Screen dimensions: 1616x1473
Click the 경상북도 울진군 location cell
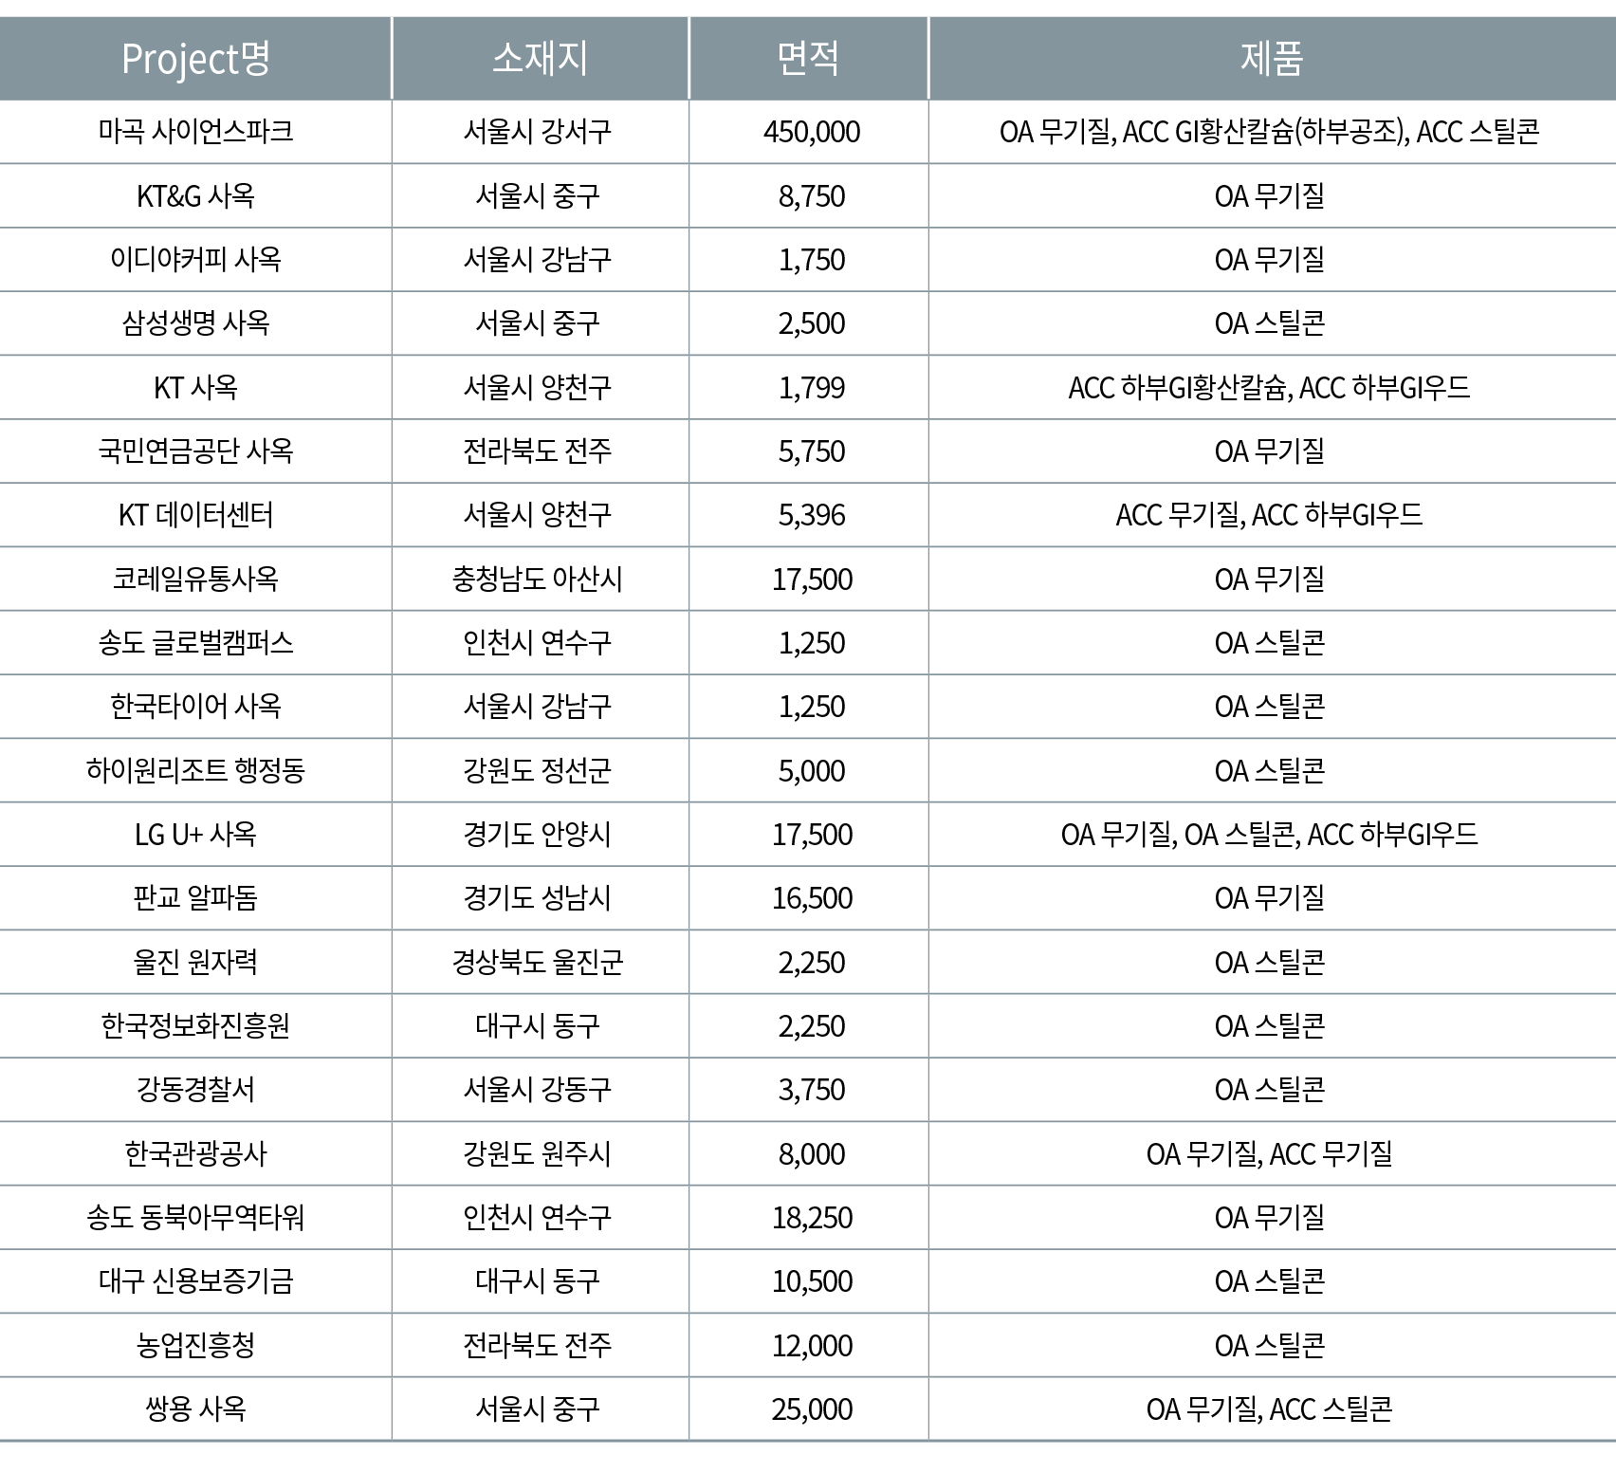[537, 962]
